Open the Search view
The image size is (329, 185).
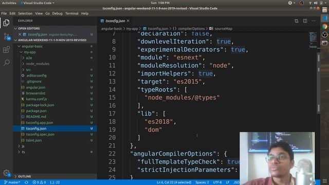pos(6,63)
